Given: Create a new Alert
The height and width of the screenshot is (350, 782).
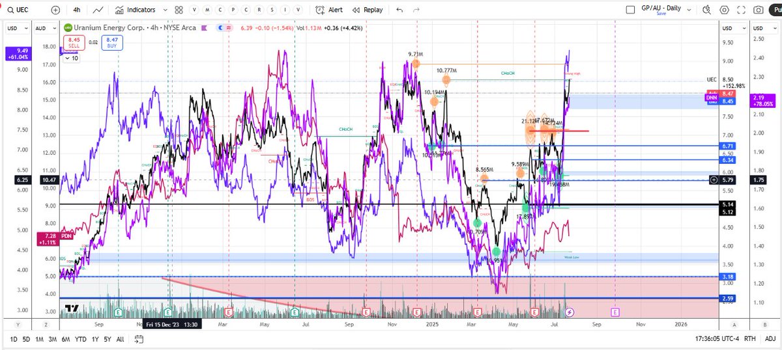Looking at the screenshot, I should (328, 10).
